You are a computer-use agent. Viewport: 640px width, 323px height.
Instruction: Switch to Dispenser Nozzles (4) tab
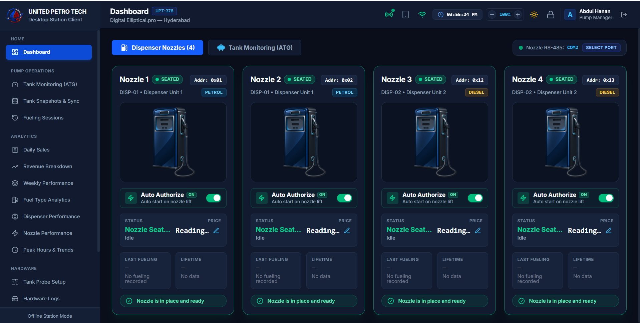pyautogui.click(x=157, y=48)
